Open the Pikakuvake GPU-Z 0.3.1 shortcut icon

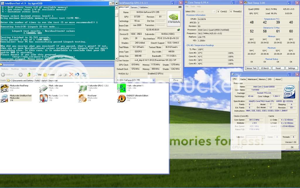(82, 88)
